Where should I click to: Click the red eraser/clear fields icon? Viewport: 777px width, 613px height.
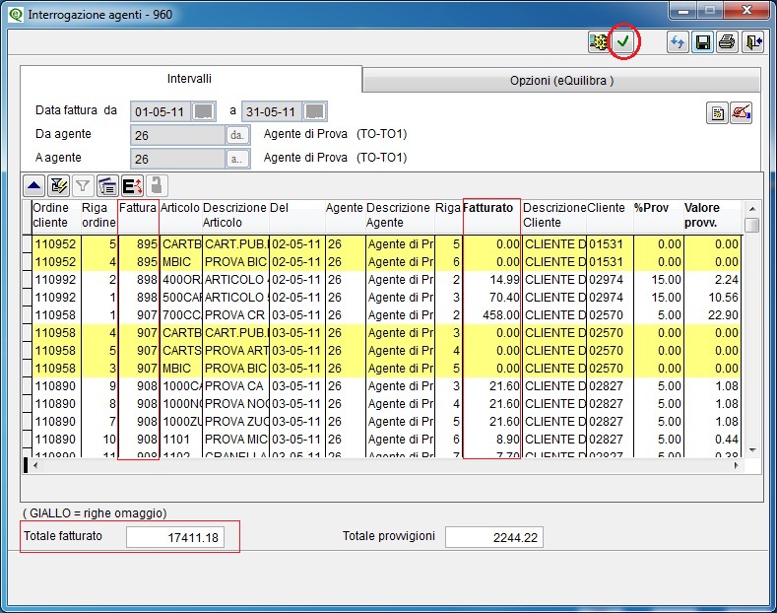[742, 113]
